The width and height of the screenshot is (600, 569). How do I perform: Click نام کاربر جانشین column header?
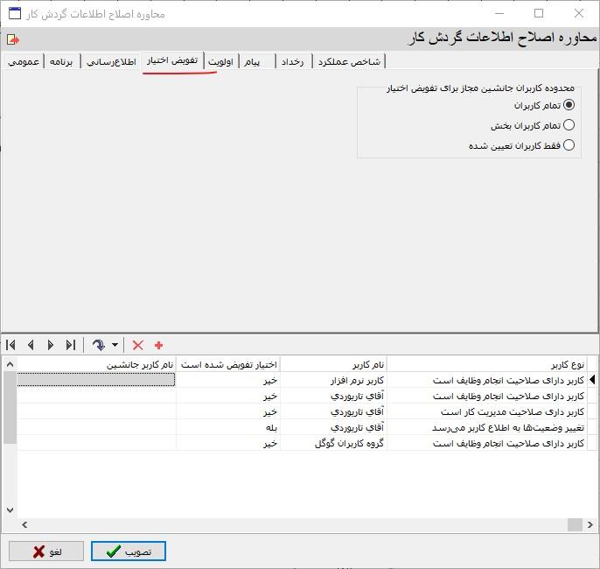[x=96, y=364]
